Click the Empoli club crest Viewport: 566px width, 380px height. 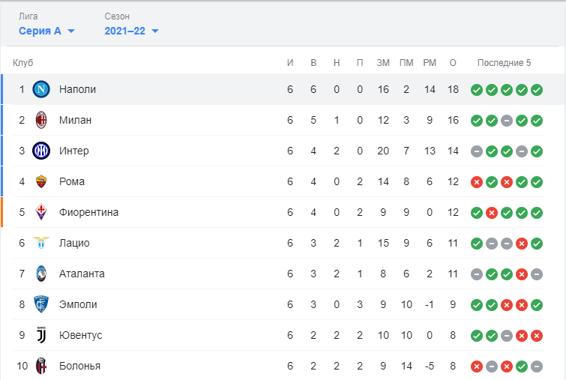click(x=41, y=304)
